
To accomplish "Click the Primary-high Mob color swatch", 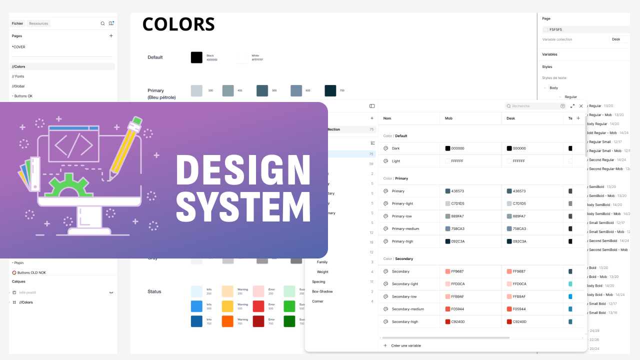I will (448, 241).
